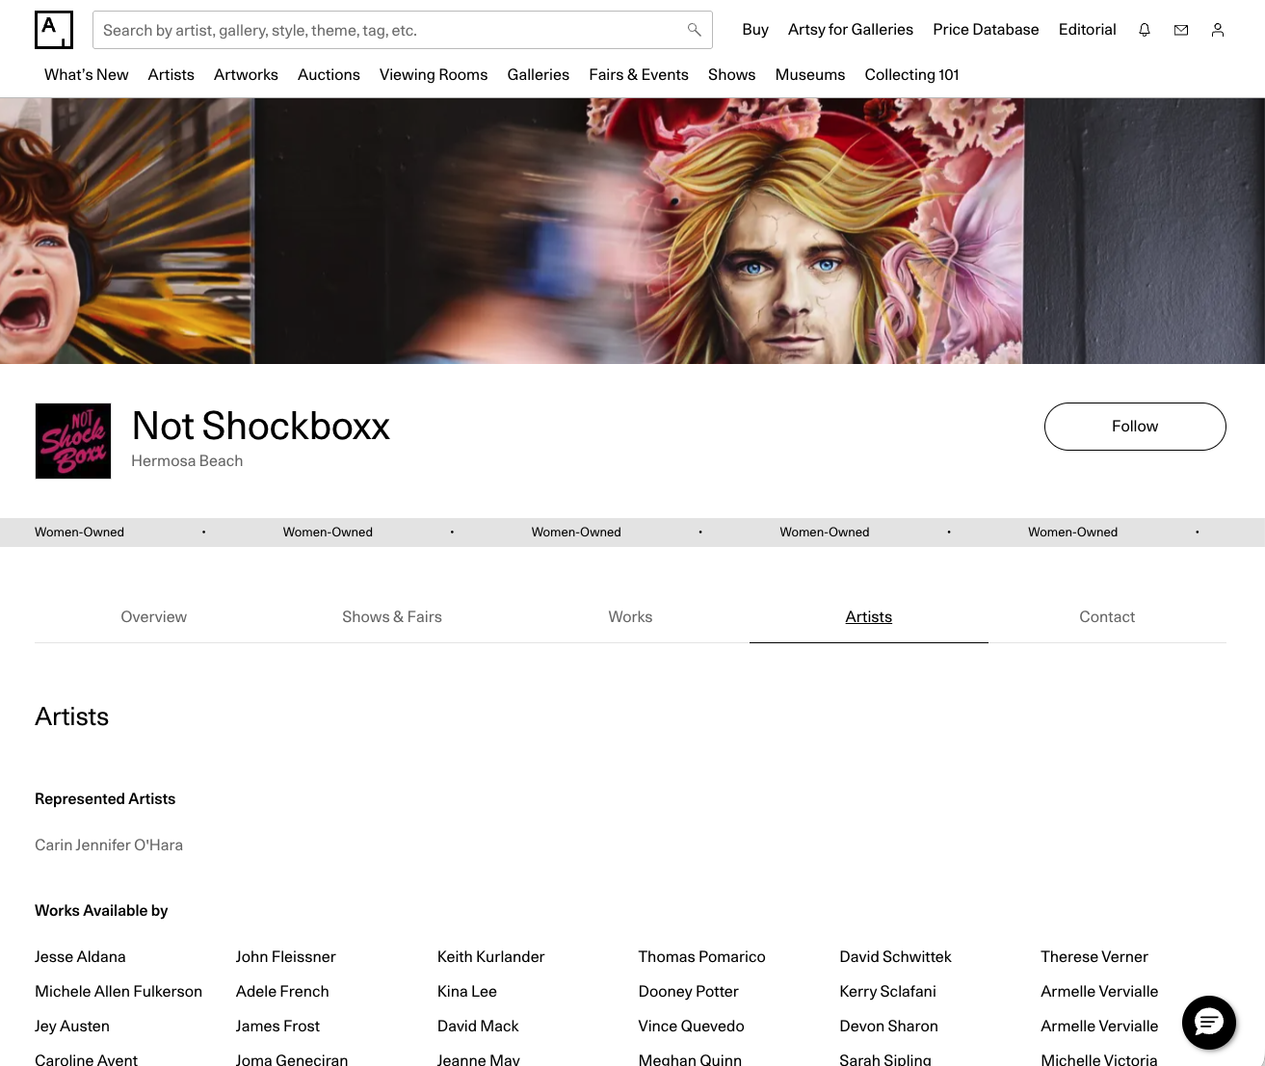Click the Artsy logo
This screenshot has height=1066, width=1265.
click(54, 30)
